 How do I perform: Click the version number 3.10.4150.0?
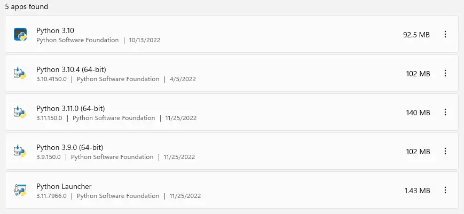pyautogui.click(x=51, y=79)
